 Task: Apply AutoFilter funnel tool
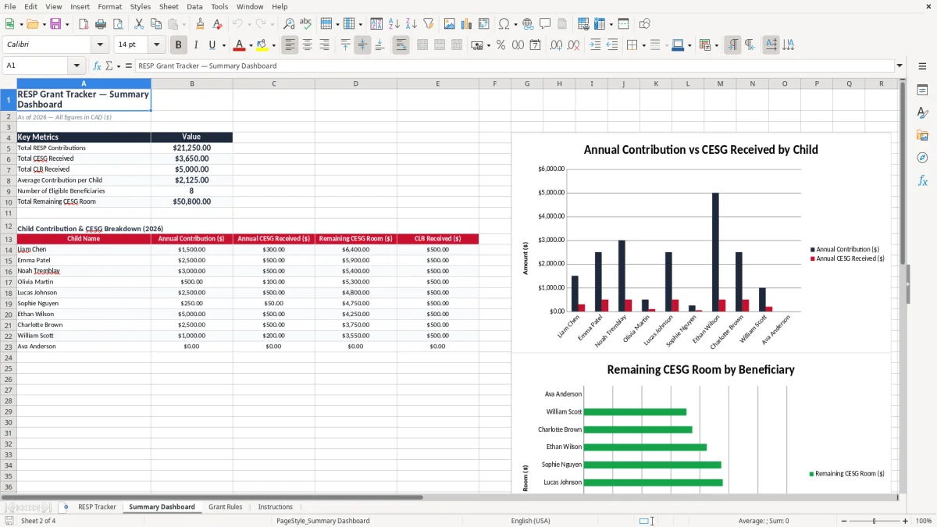point(428,24)
